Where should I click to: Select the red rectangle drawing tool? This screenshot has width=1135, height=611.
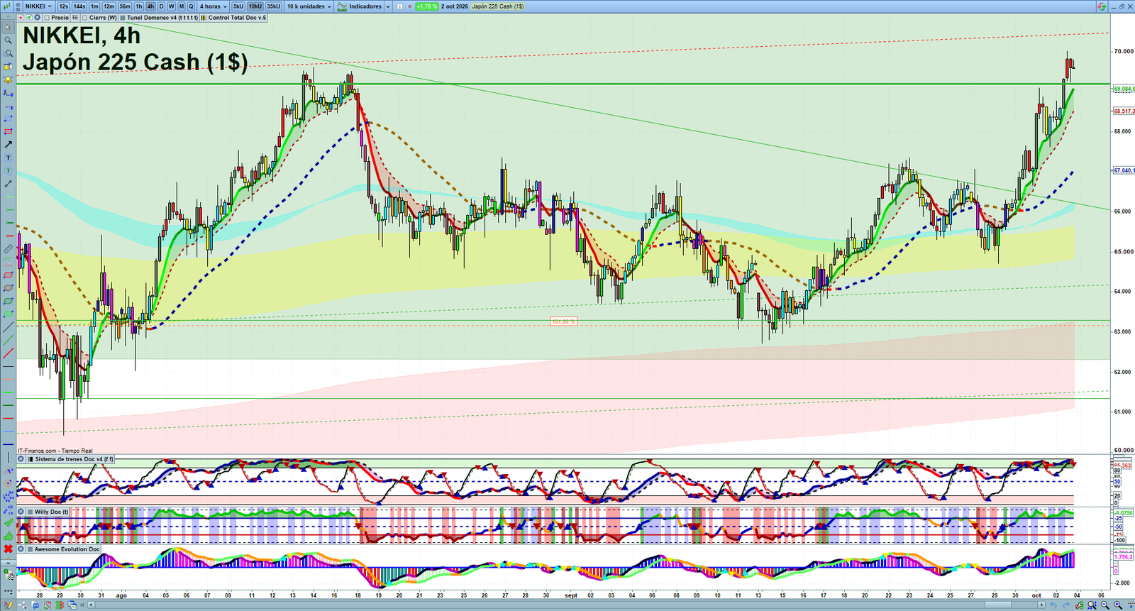(x=8, y=132)
